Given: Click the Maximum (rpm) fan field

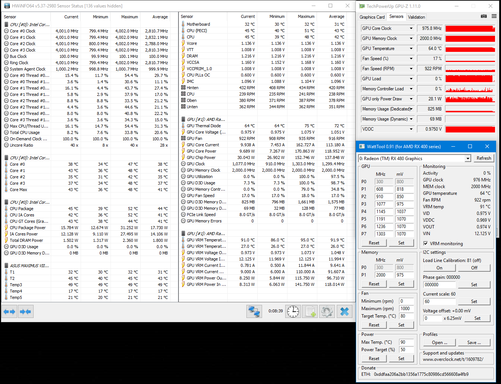Looking at the screenshot, I should pos(407,309).
